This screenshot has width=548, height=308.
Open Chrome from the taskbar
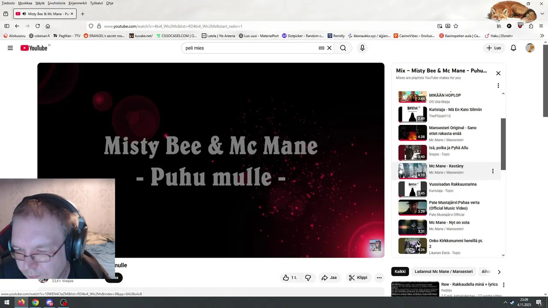coord(35,302)
